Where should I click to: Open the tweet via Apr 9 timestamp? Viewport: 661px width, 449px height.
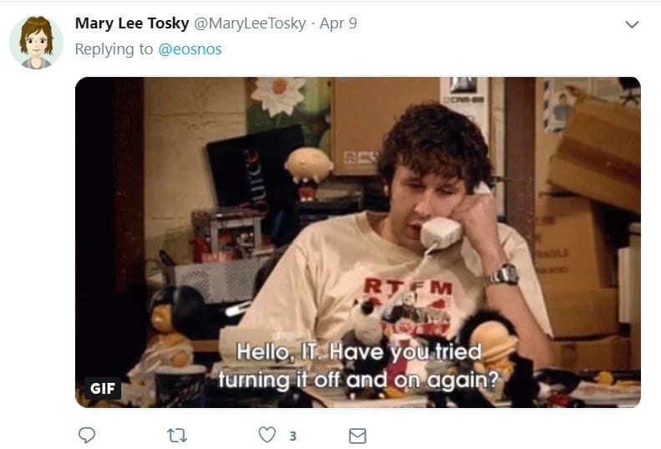tap(338, 23)
